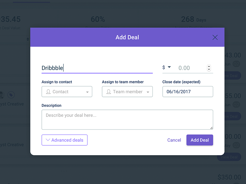Grab the resize handle of the Description box
Screen dimensions: 246x184
211,128
